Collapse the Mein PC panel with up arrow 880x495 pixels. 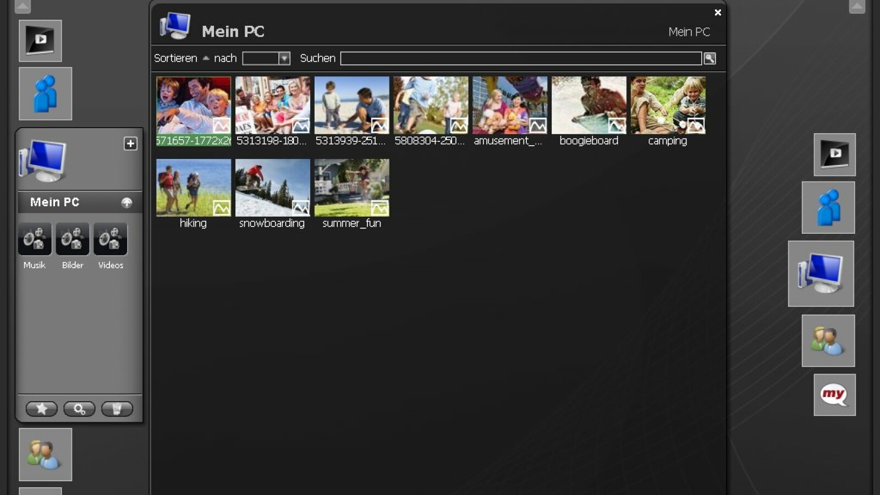pos(127,202)
